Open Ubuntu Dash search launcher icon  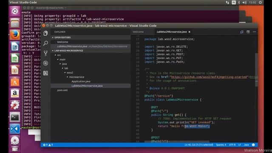(x=15, y=11)
